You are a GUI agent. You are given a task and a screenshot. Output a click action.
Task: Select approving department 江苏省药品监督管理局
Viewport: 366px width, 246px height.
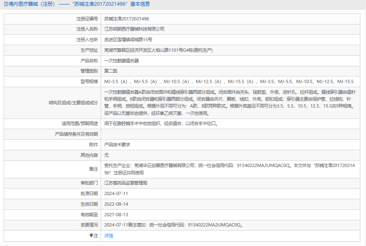click(126, 183)
